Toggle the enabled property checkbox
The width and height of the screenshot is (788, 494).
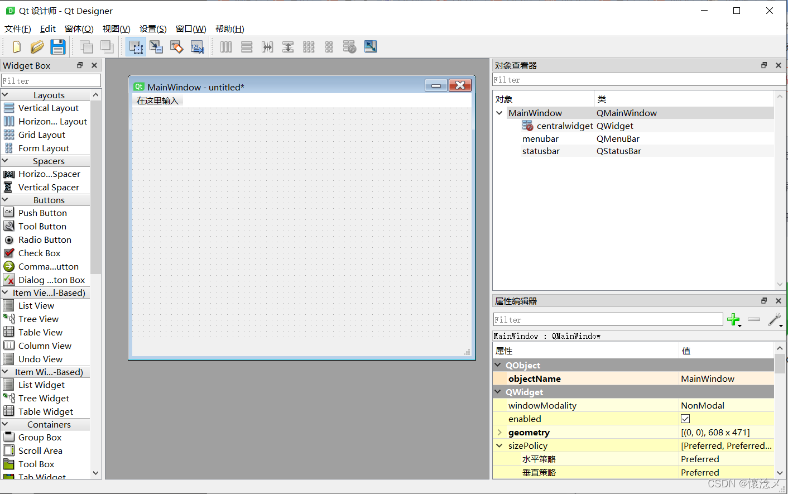(x=685, y=419)
